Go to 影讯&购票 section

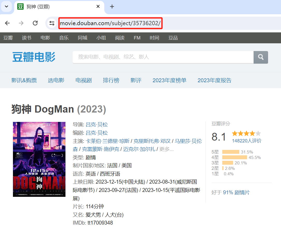24,80
